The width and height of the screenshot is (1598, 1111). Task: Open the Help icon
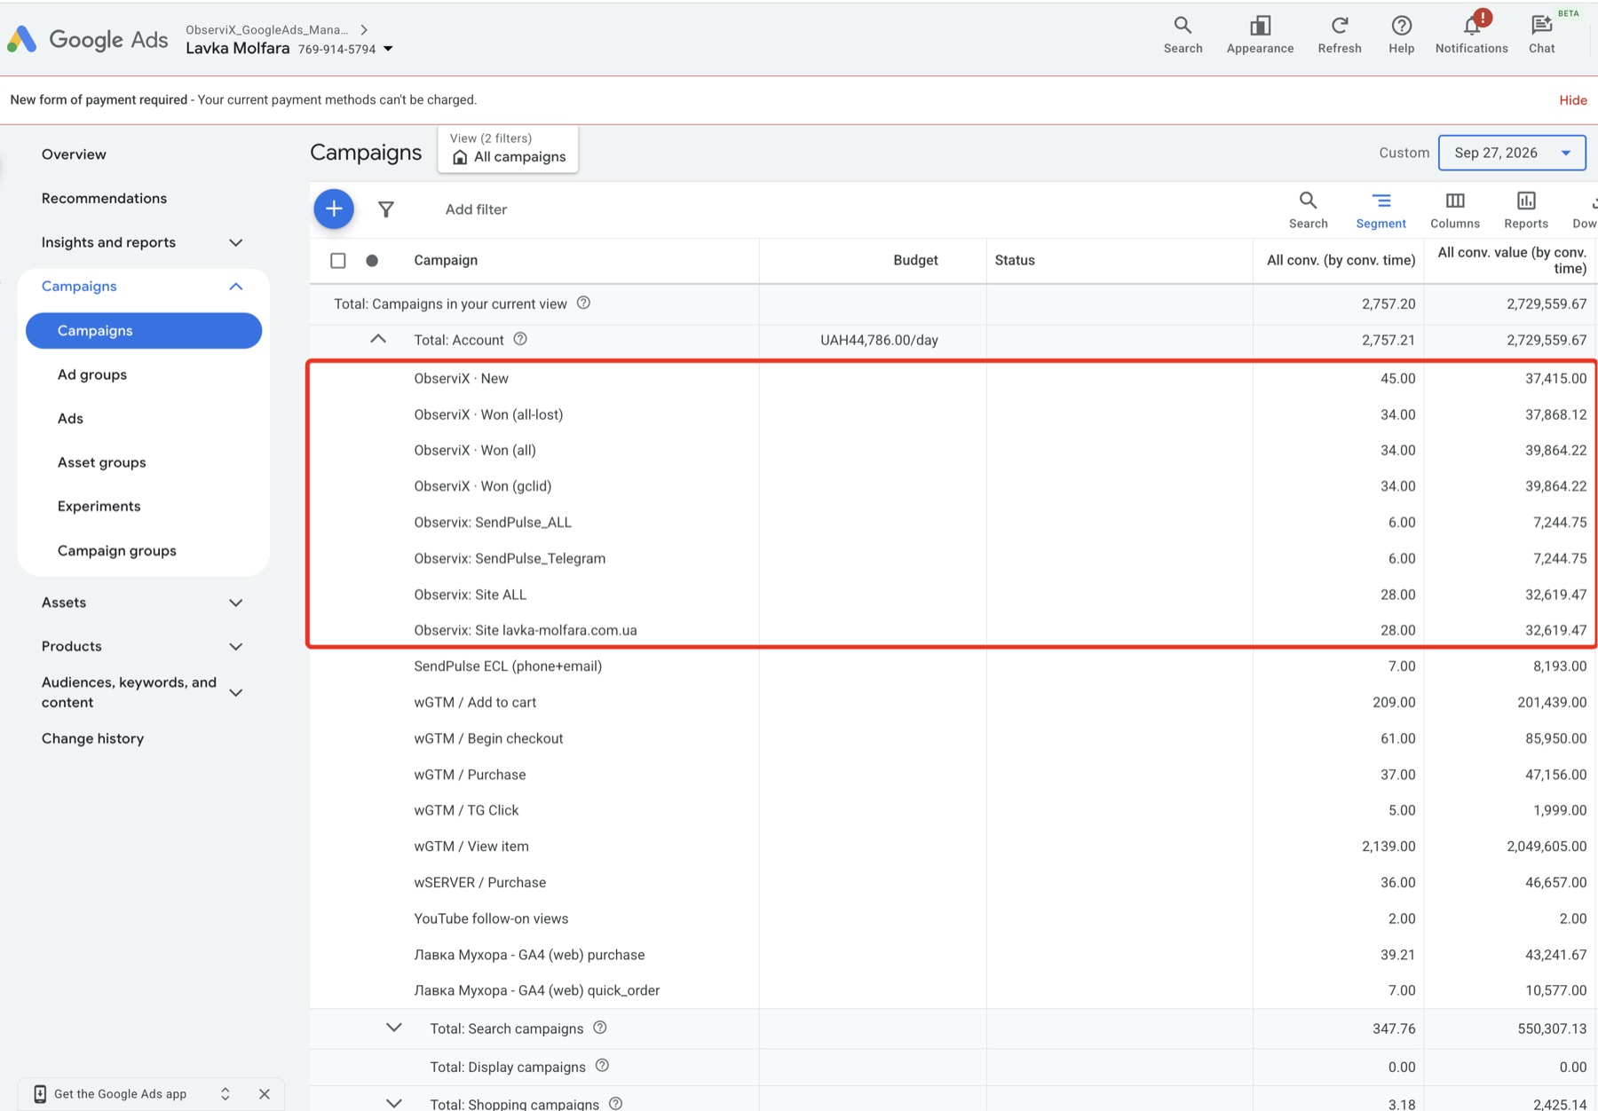(1401, 35)
